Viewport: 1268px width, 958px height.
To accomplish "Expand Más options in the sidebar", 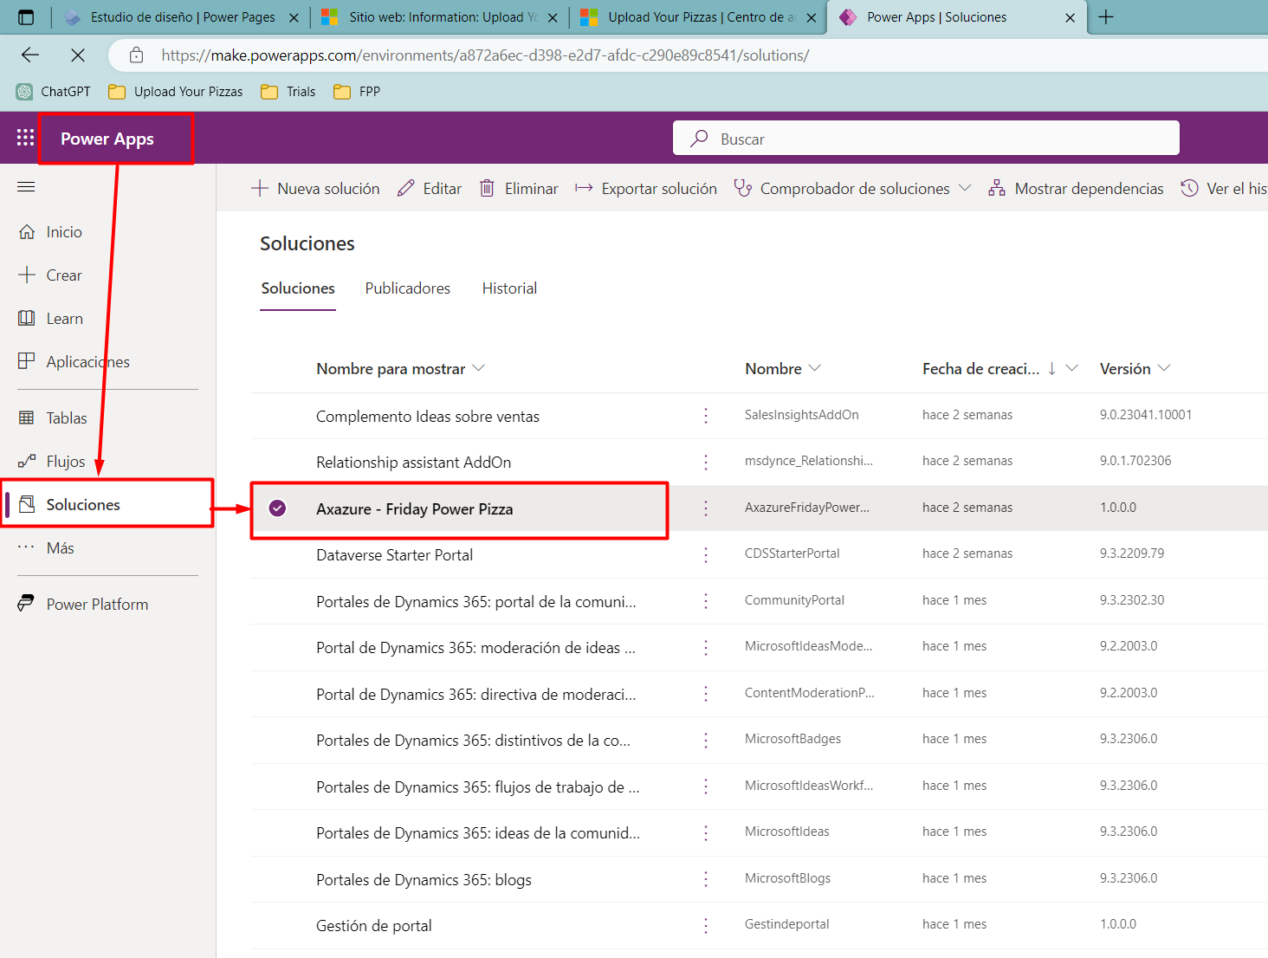I will tap(60, 548).
